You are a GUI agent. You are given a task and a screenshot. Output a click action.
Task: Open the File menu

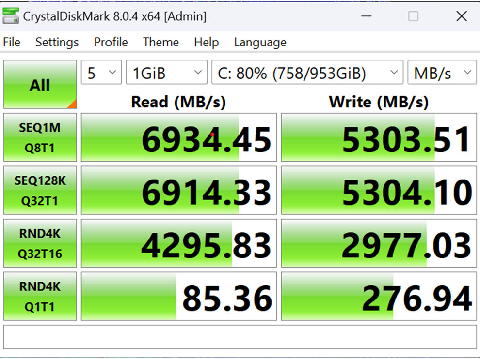[12, 42]
